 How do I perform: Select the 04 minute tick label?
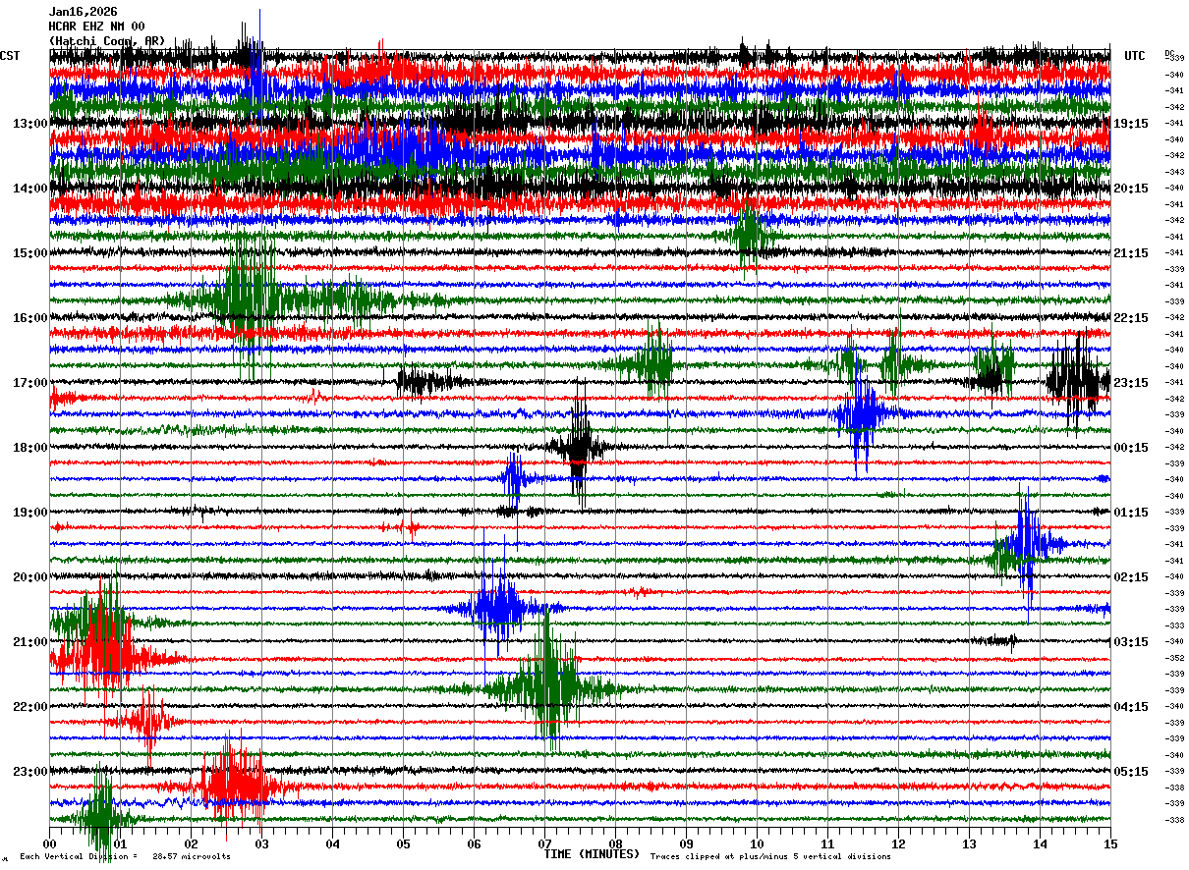tap(332, 844)
